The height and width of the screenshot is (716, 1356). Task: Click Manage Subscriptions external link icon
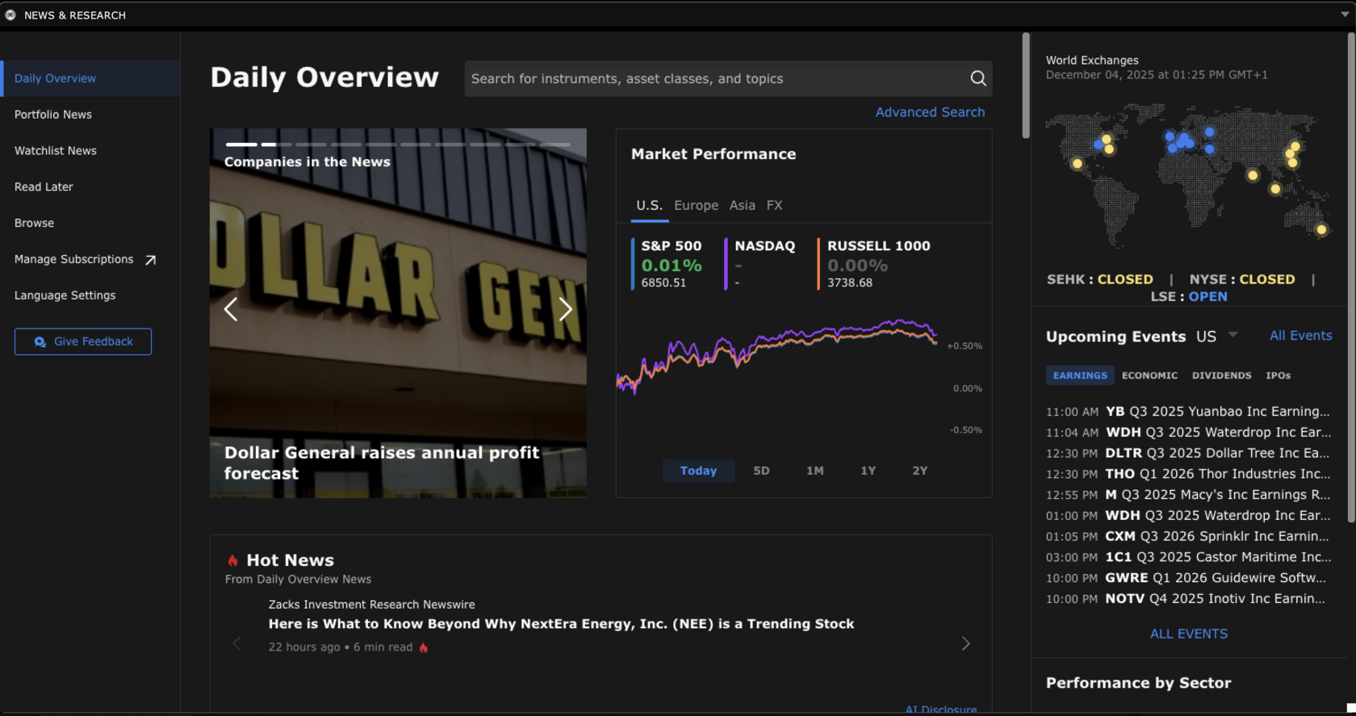click(x=150, y=260)
